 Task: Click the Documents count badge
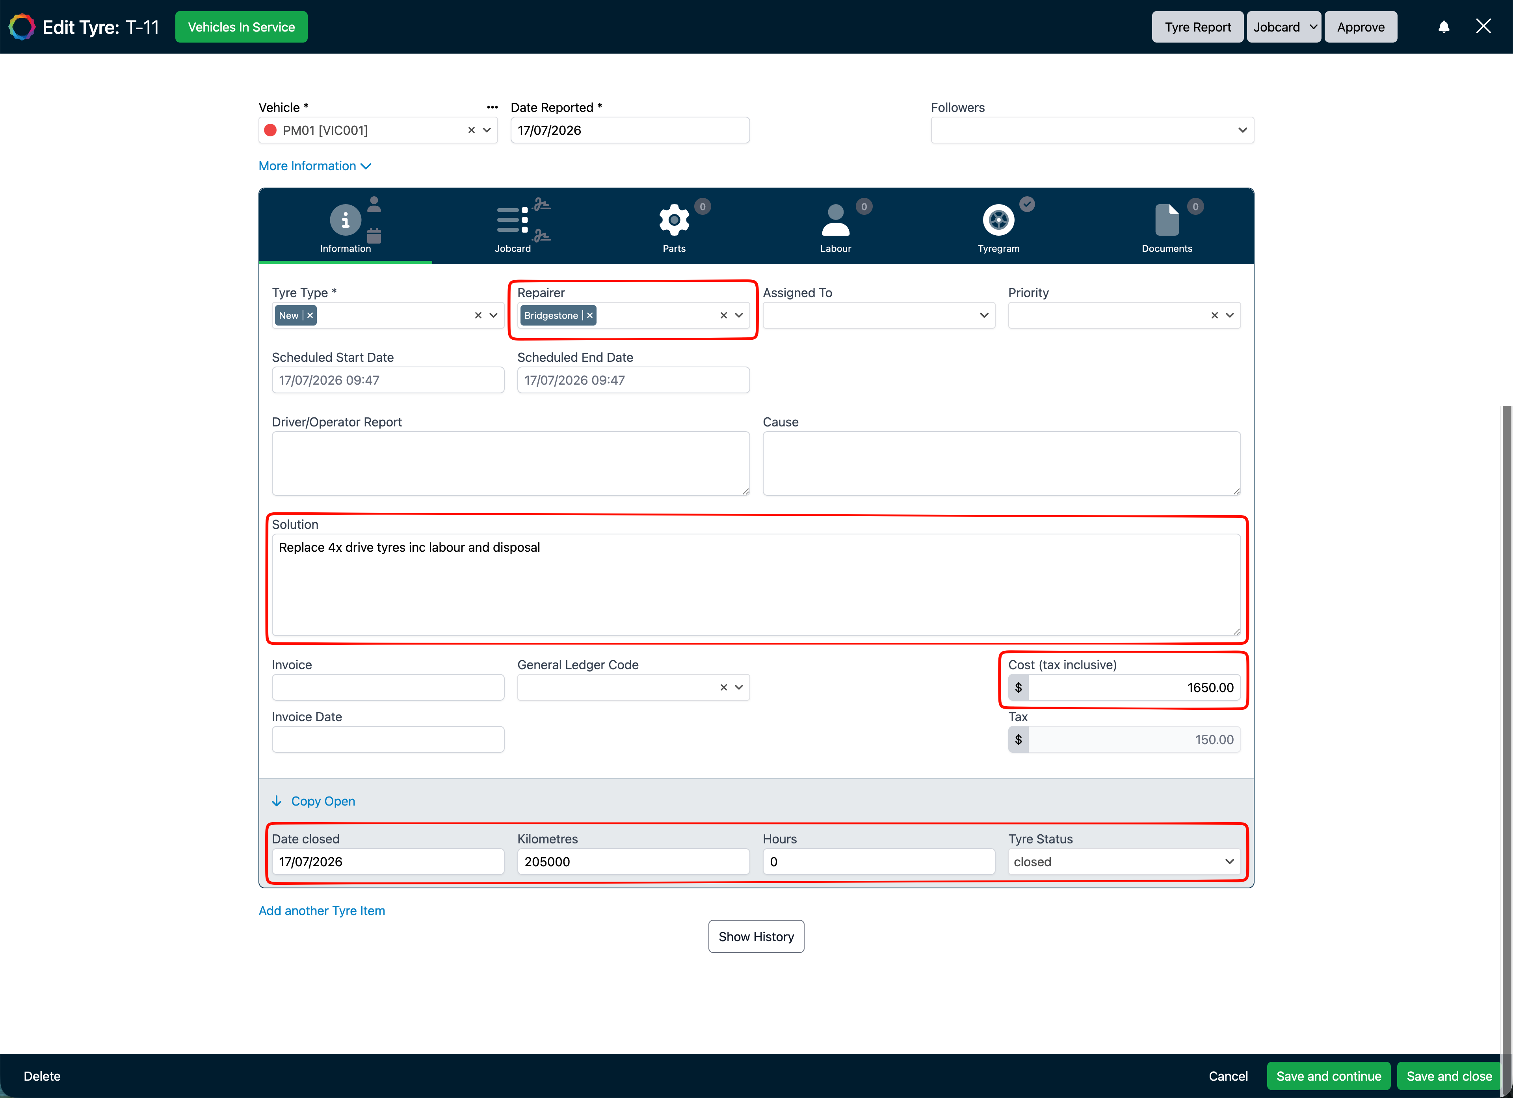point(1195,207)
